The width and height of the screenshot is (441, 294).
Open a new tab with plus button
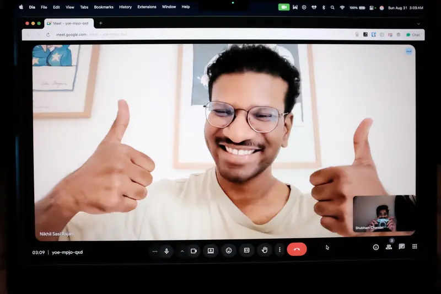(101, 23)
